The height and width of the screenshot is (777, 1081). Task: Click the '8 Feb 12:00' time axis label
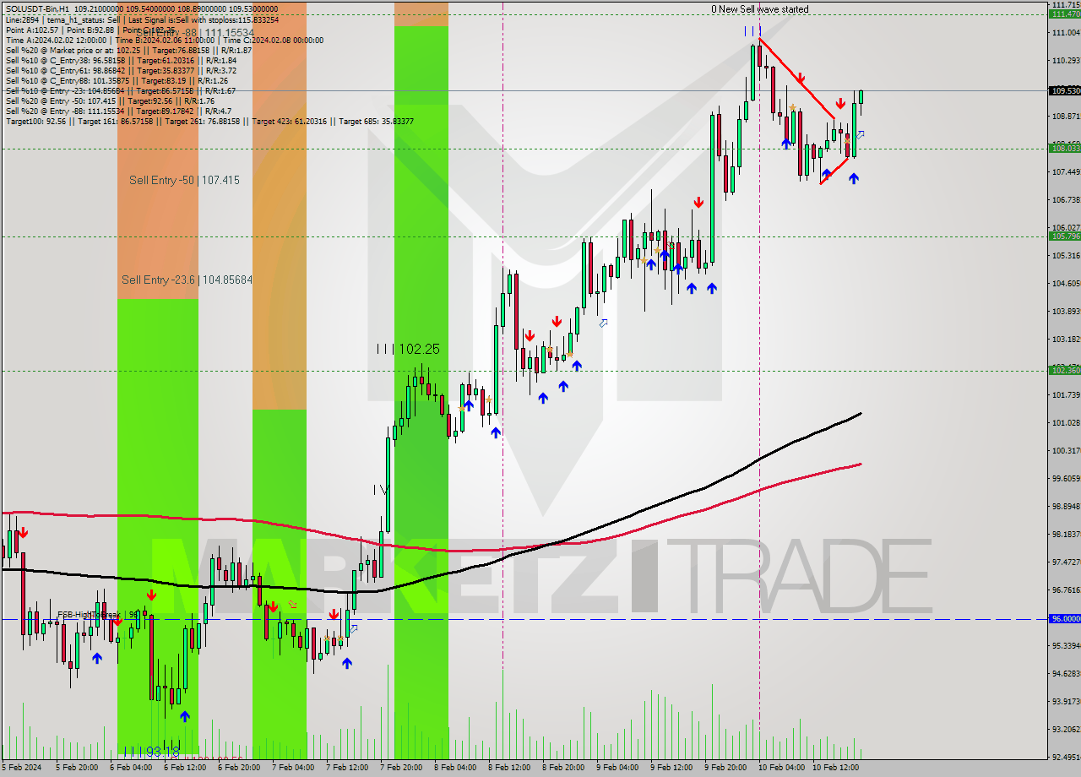point(509,768)
